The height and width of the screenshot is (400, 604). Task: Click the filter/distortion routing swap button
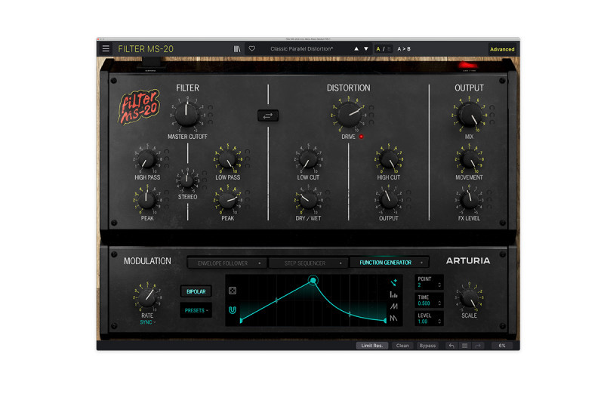(x=267, y=115)
